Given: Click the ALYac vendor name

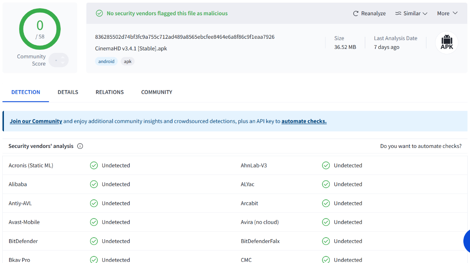Looking at the screenshot, I should coord(248,184).
